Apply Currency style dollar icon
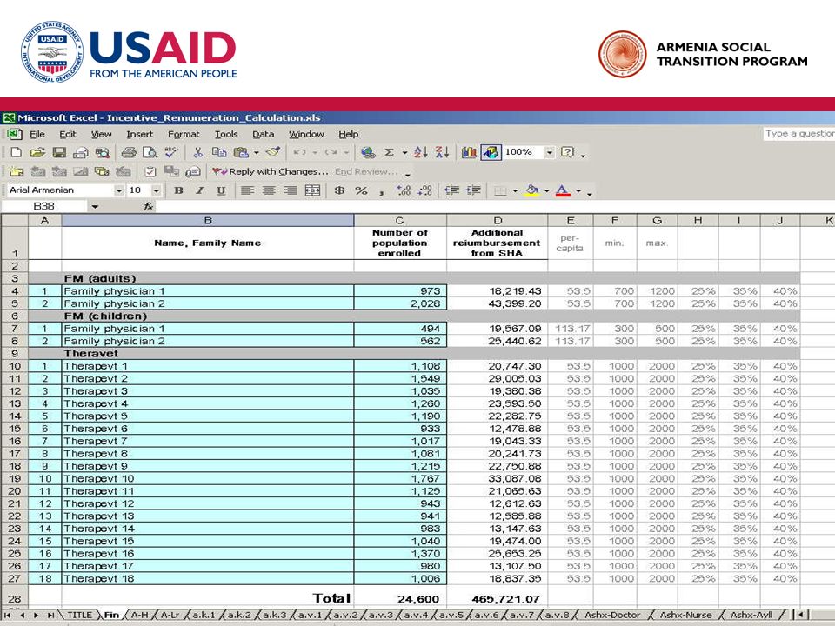 click(339, 190)
